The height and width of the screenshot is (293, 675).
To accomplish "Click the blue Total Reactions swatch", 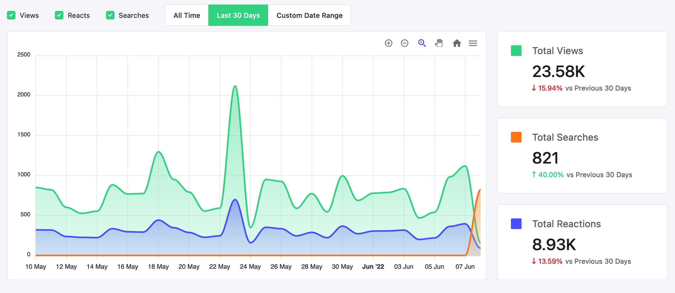I will [516, 224].
